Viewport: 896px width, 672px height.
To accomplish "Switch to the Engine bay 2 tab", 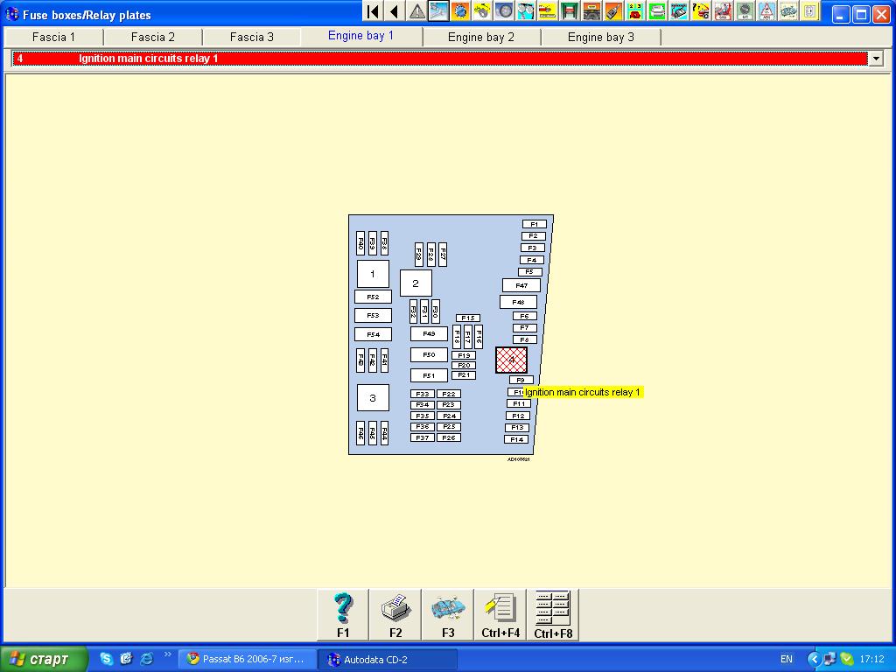I will coord(481,37).
